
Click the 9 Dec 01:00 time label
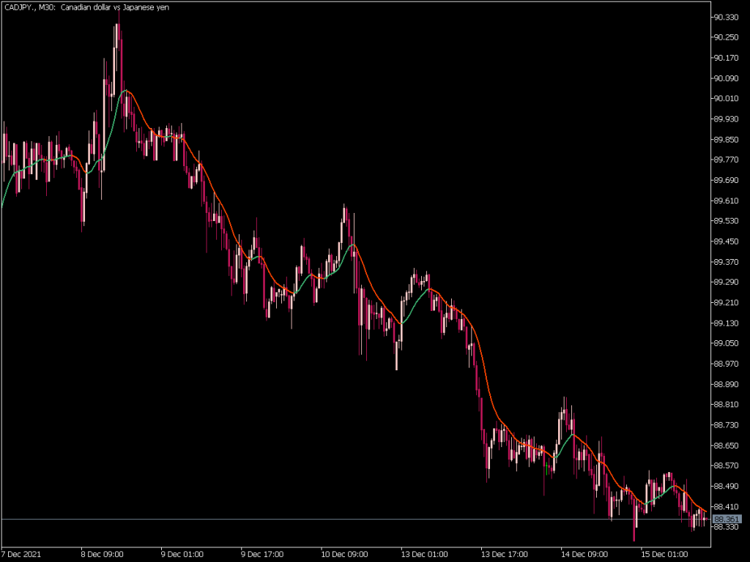pyautogui.click(x=182, y=554)
